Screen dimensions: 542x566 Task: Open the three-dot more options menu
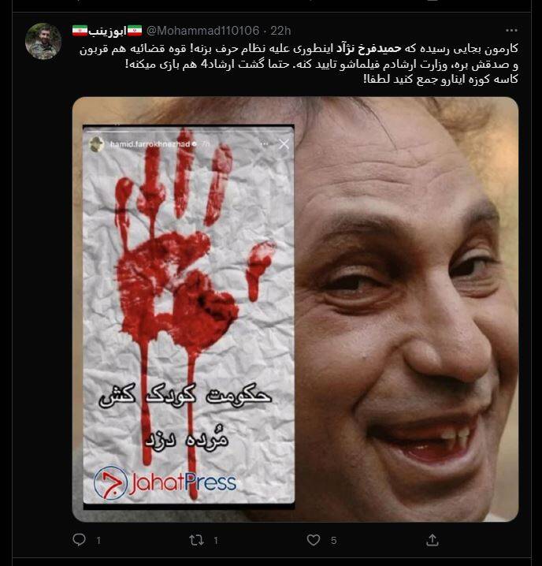[x=511, y=30]
